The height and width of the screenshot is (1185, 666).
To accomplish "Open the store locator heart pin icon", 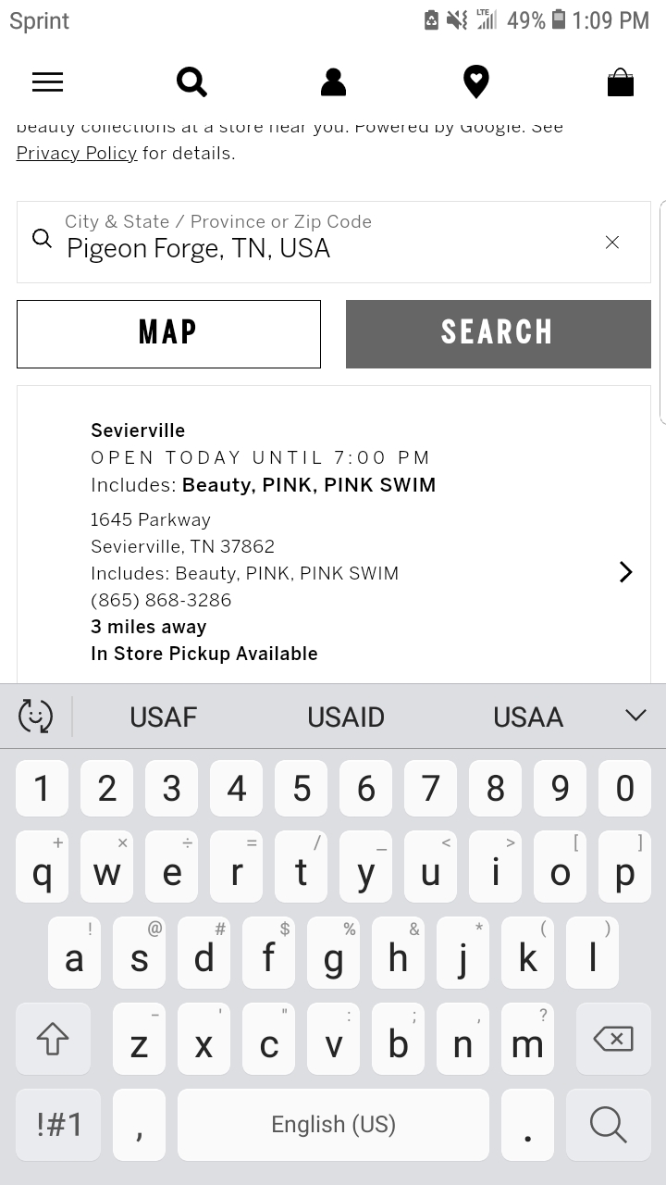I will [475, 82].
